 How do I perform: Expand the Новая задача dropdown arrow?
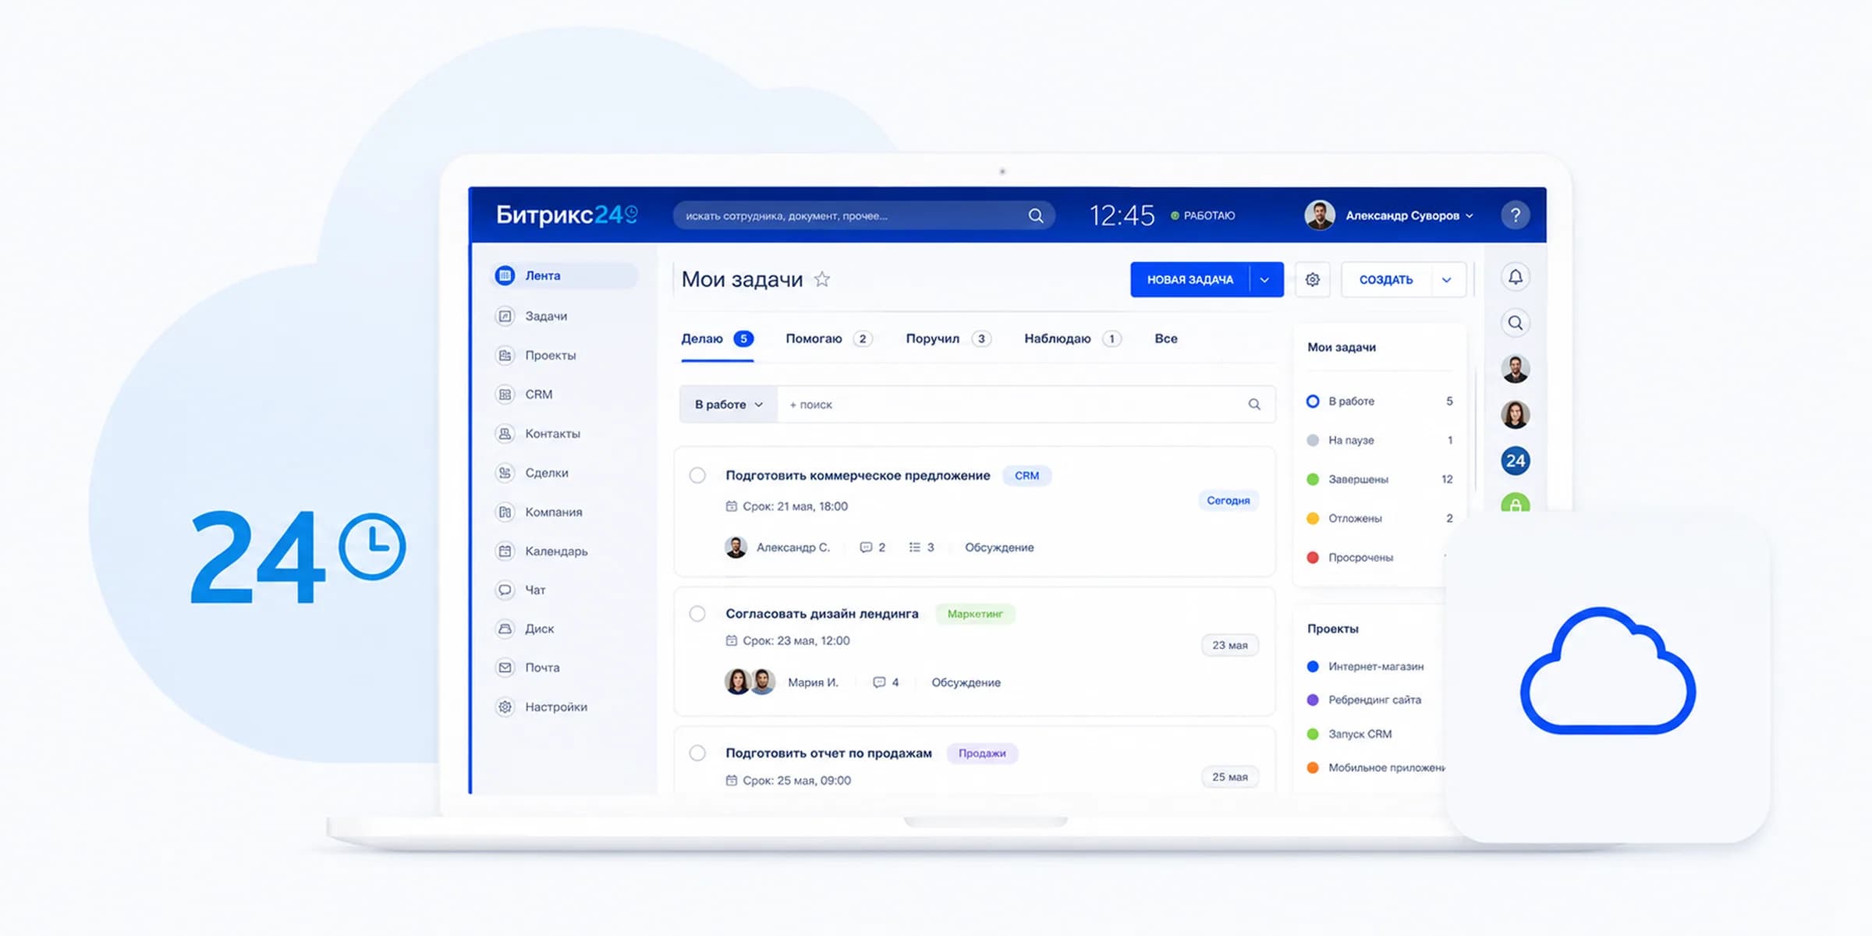pyautogui.click(x=1265, y=279)
